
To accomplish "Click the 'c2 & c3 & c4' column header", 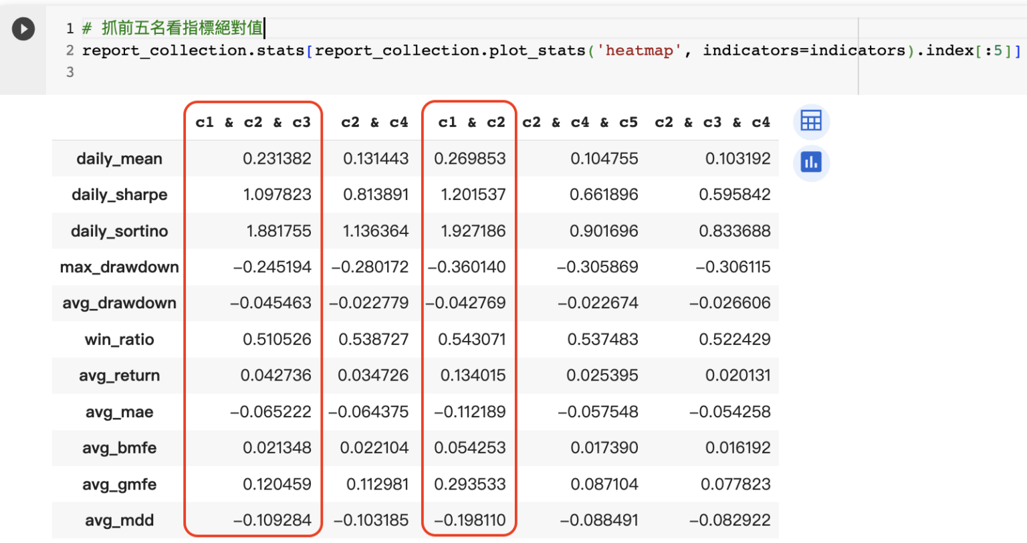I will click(712, 122).
